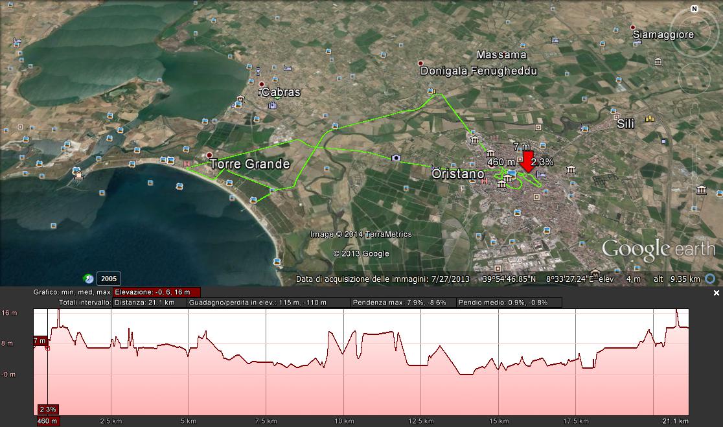The width and height of the screenshot is (723, 427).
Task: Click the streaming status ring icon
Action: [x=710, y=279]
